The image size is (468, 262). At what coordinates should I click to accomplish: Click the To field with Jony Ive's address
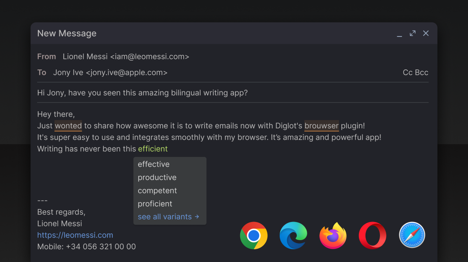point(110,72)
